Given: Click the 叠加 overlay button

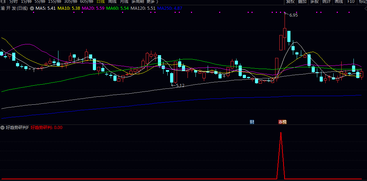Looking at the screenshot, I should coord(302,1).
